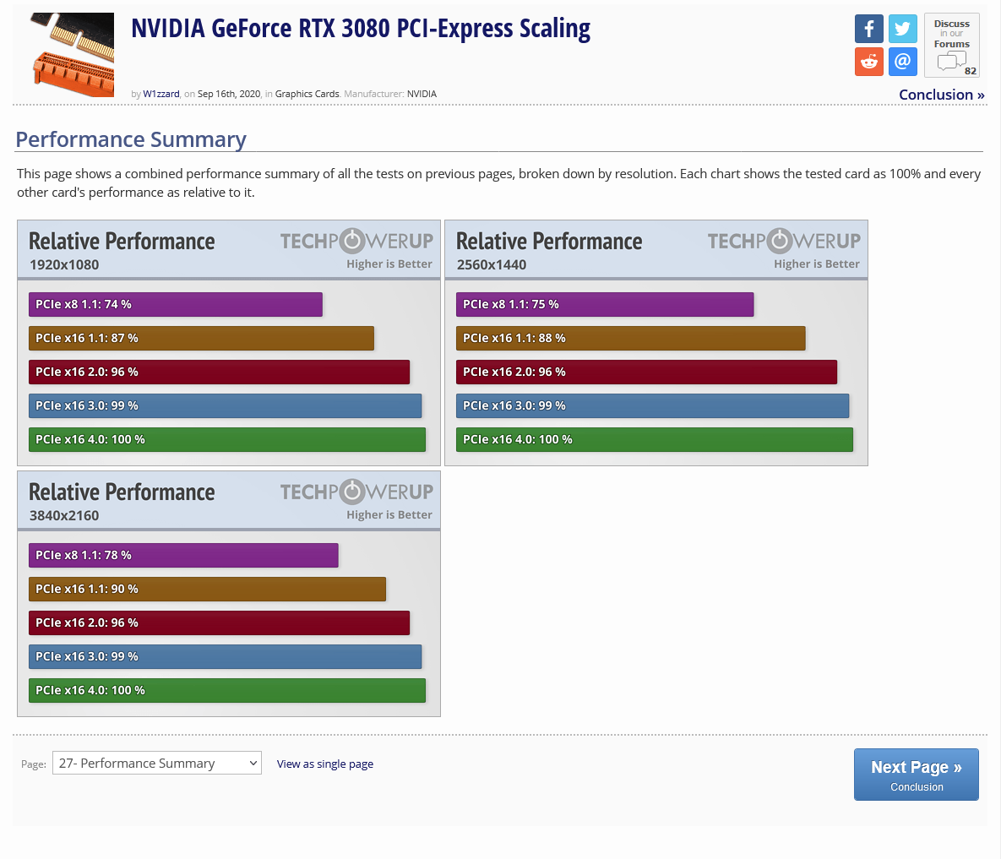Click the 2560x1440 PCIe x16 4.0 bar
This screenshot has height=859, width=1001.
tap(655, 440)
